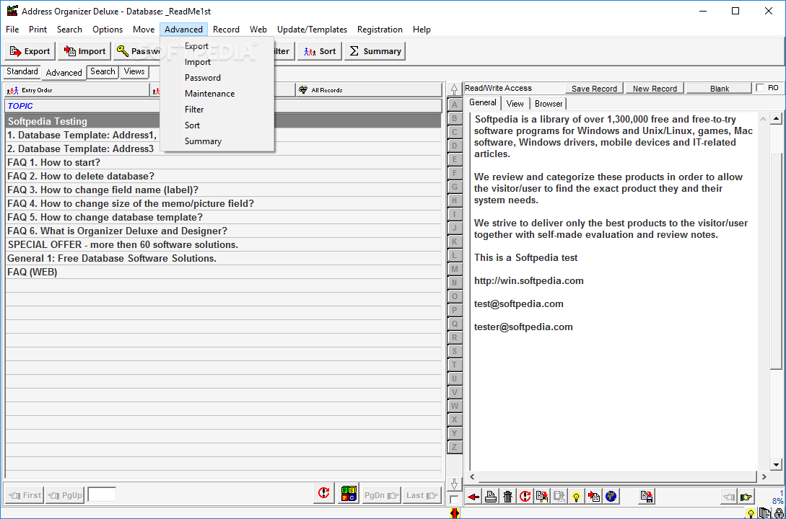Click the Blank button
Viewport: 786px width, 519px height.
pos(720,89)
